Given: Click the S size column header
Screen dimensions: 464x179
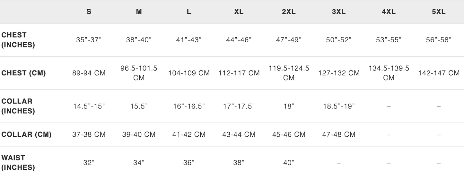Looking at the screenshot, I should click(x=89, y=12).
